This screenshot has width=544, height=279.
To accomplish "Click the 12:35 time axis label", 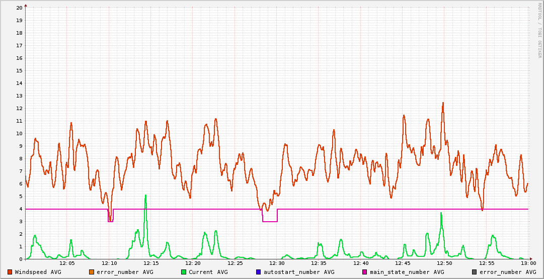I will coord(319,264).
